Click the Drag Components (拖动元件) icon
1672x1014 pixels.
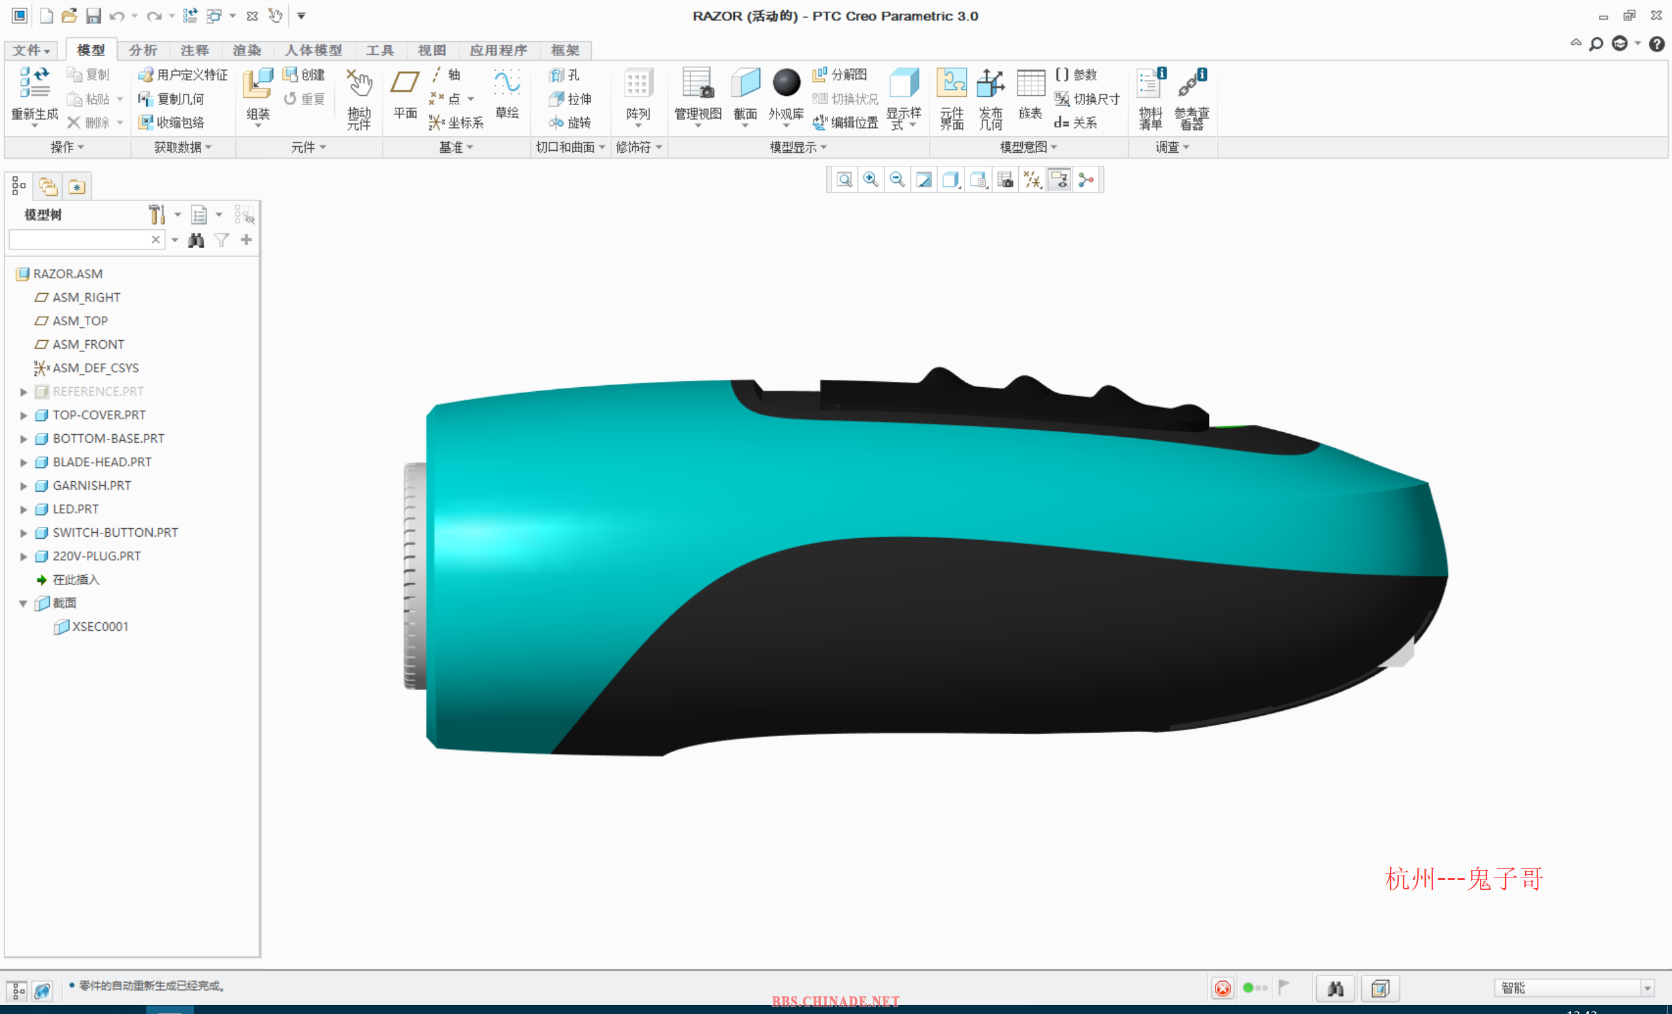(x=359, y=84)
